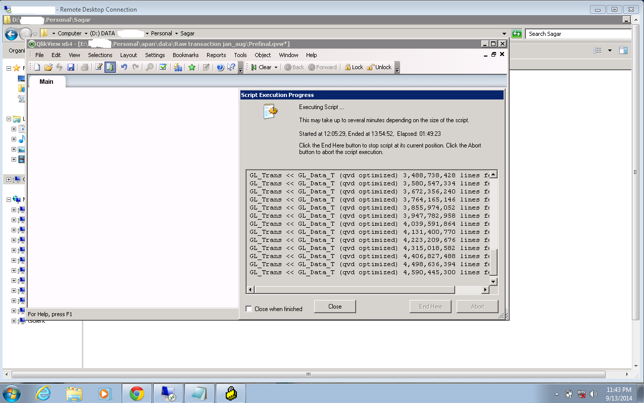Collapse the Favorites tree node

click(x=9, y=68)
